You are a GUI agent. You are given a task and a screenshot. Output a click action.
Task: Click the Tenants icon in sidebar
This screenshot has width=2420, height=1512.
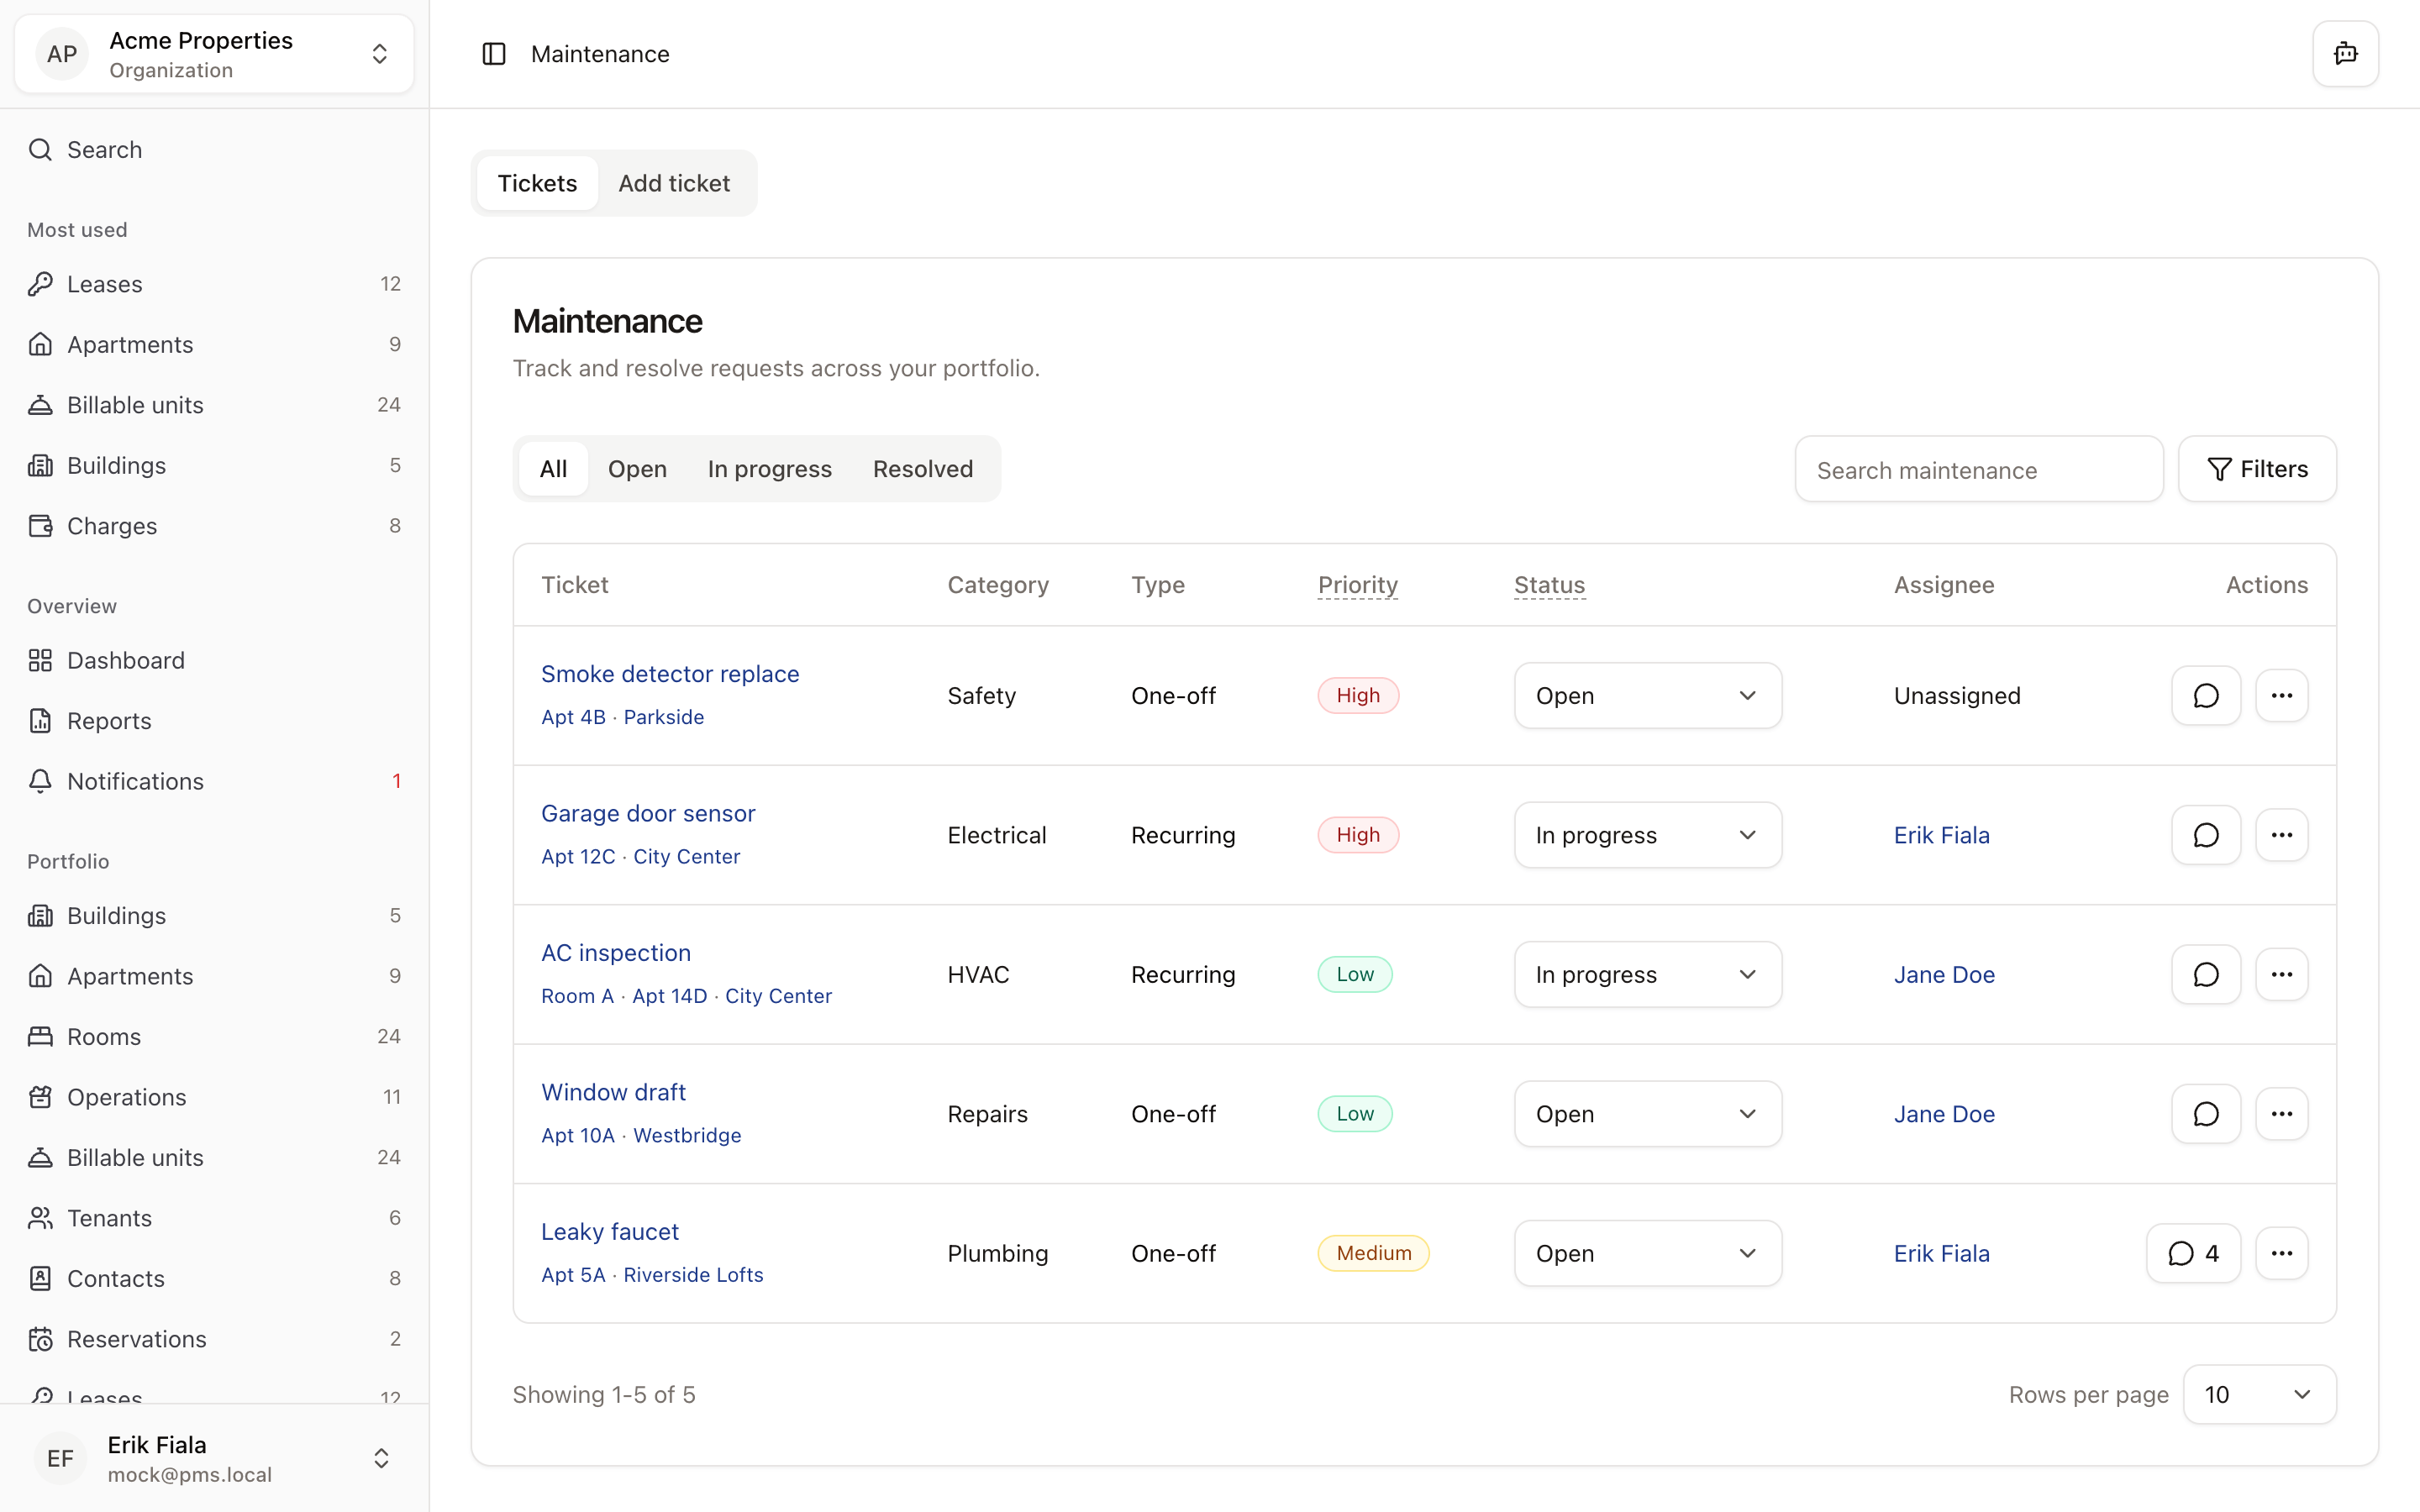[x=40, y=1218]
